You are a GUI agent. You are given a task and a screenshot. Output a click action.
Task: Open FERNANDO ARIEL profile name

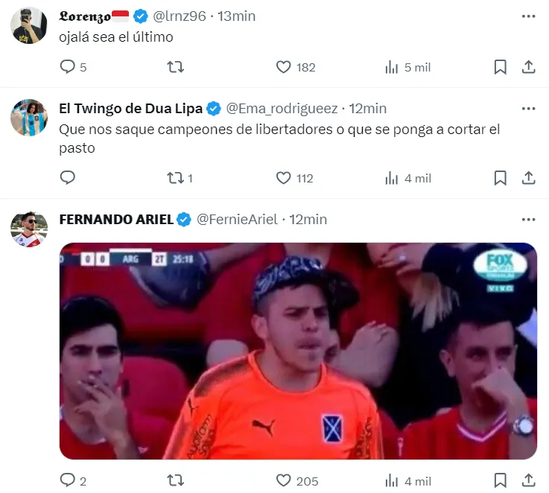coord(116,220)
